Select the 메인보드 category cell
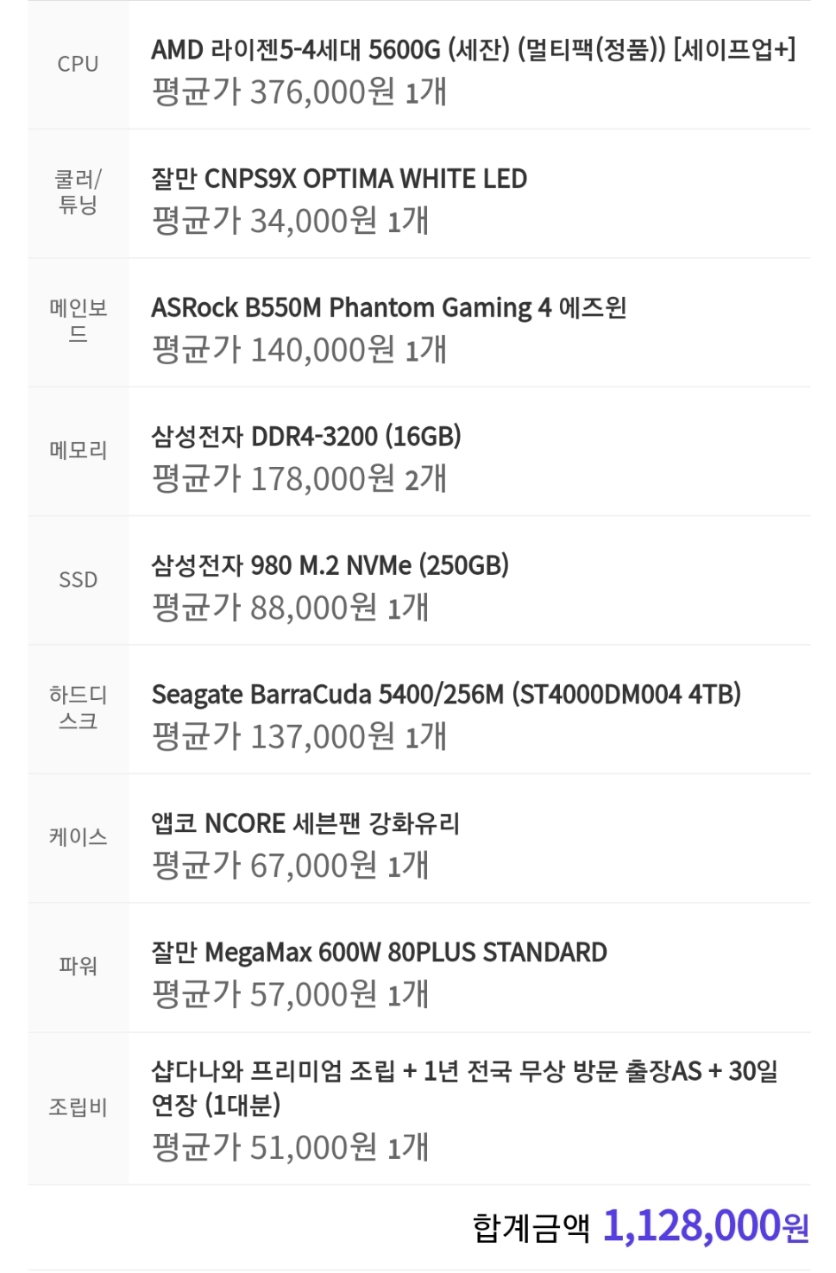 (78, 321)
